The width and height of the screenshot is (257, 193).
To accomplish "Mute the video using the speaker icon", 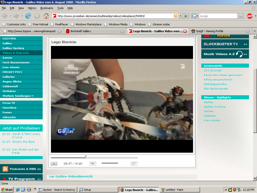I will click(93, 163).
